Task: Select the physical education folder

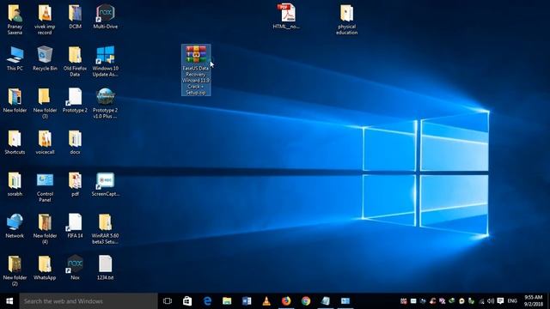Action: pos(346,19)
